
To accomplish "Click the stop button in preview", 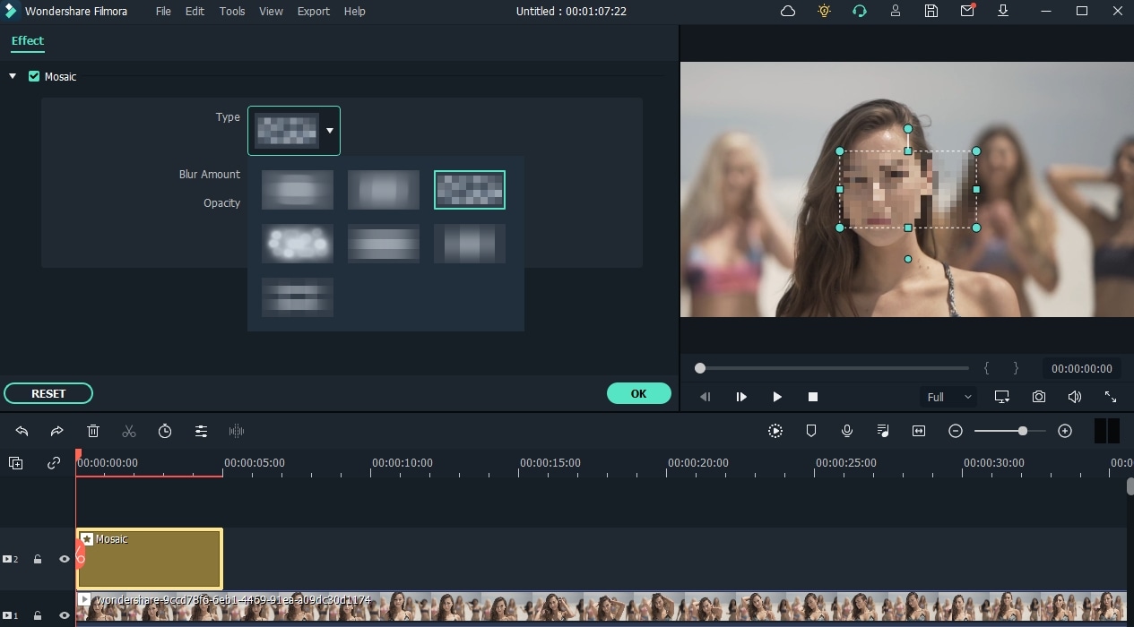I will point(813,397).
